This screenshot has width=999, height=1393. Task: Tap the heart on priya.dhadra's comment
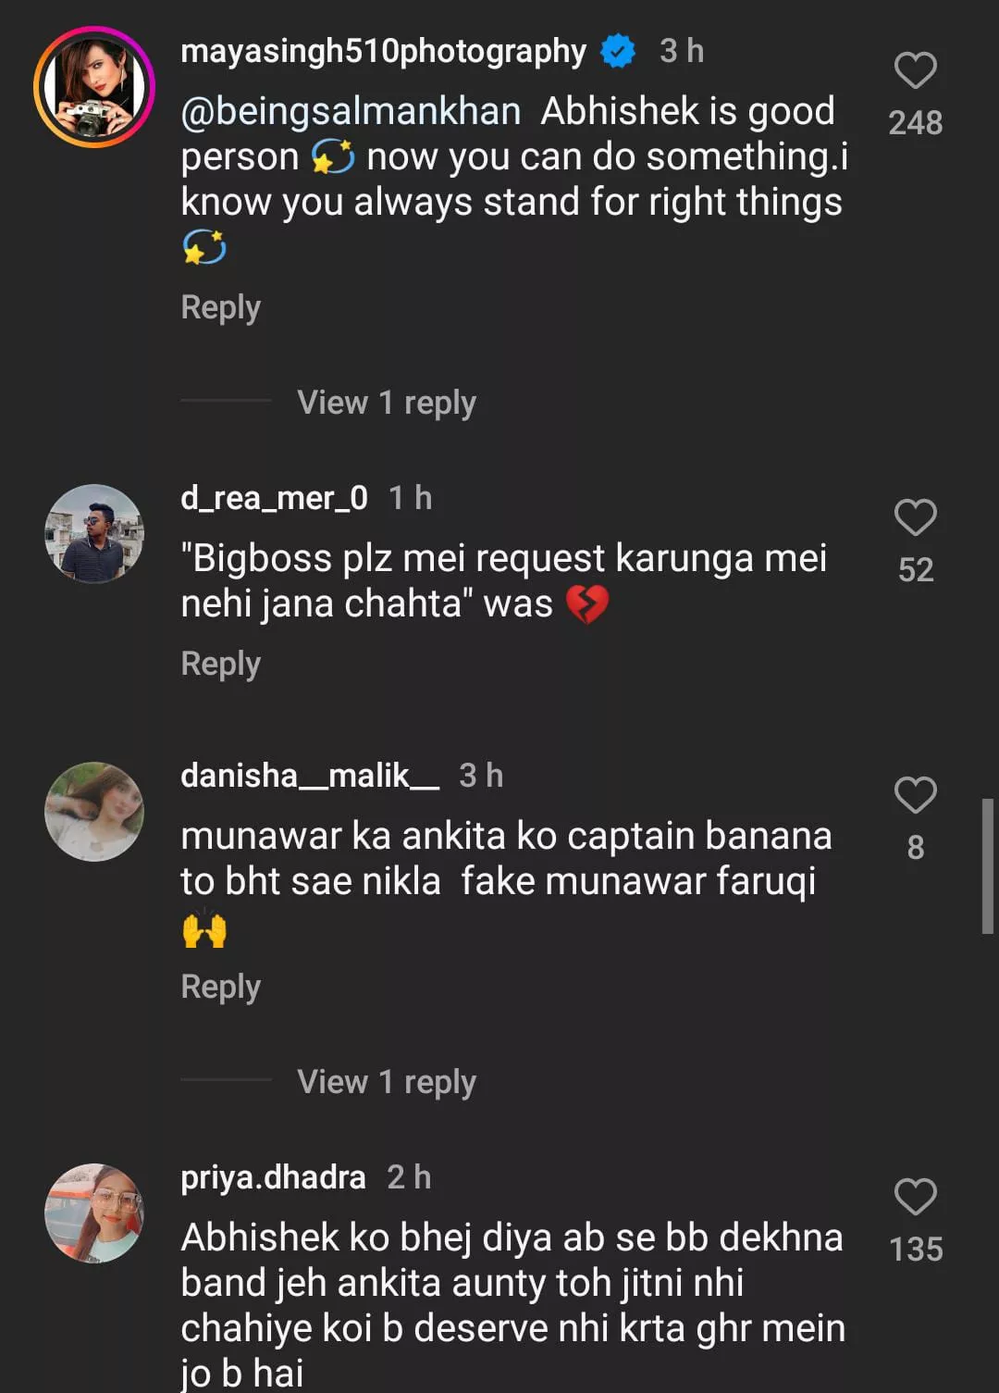915,1198
